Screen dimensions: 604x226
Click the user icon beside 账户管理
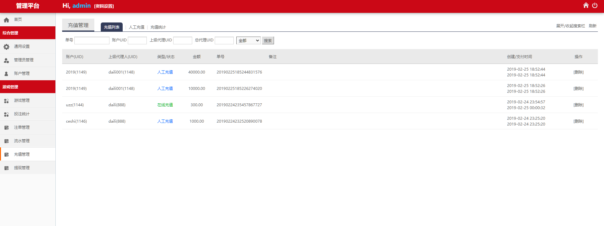point(6,74)
